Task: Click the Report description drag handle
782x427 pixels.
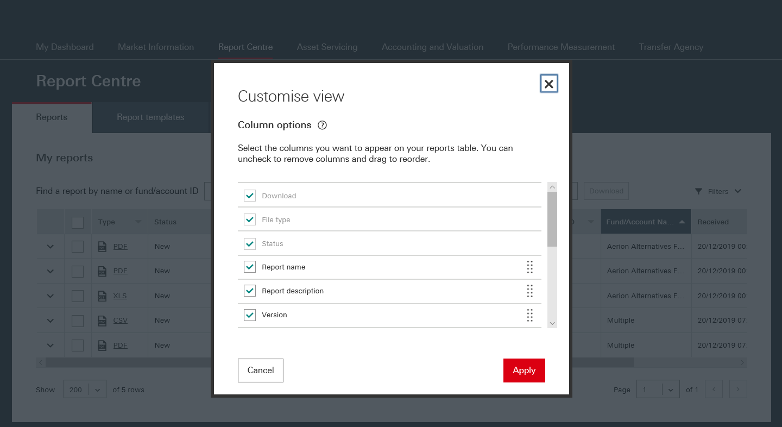Action: click(x=529, y=291)
